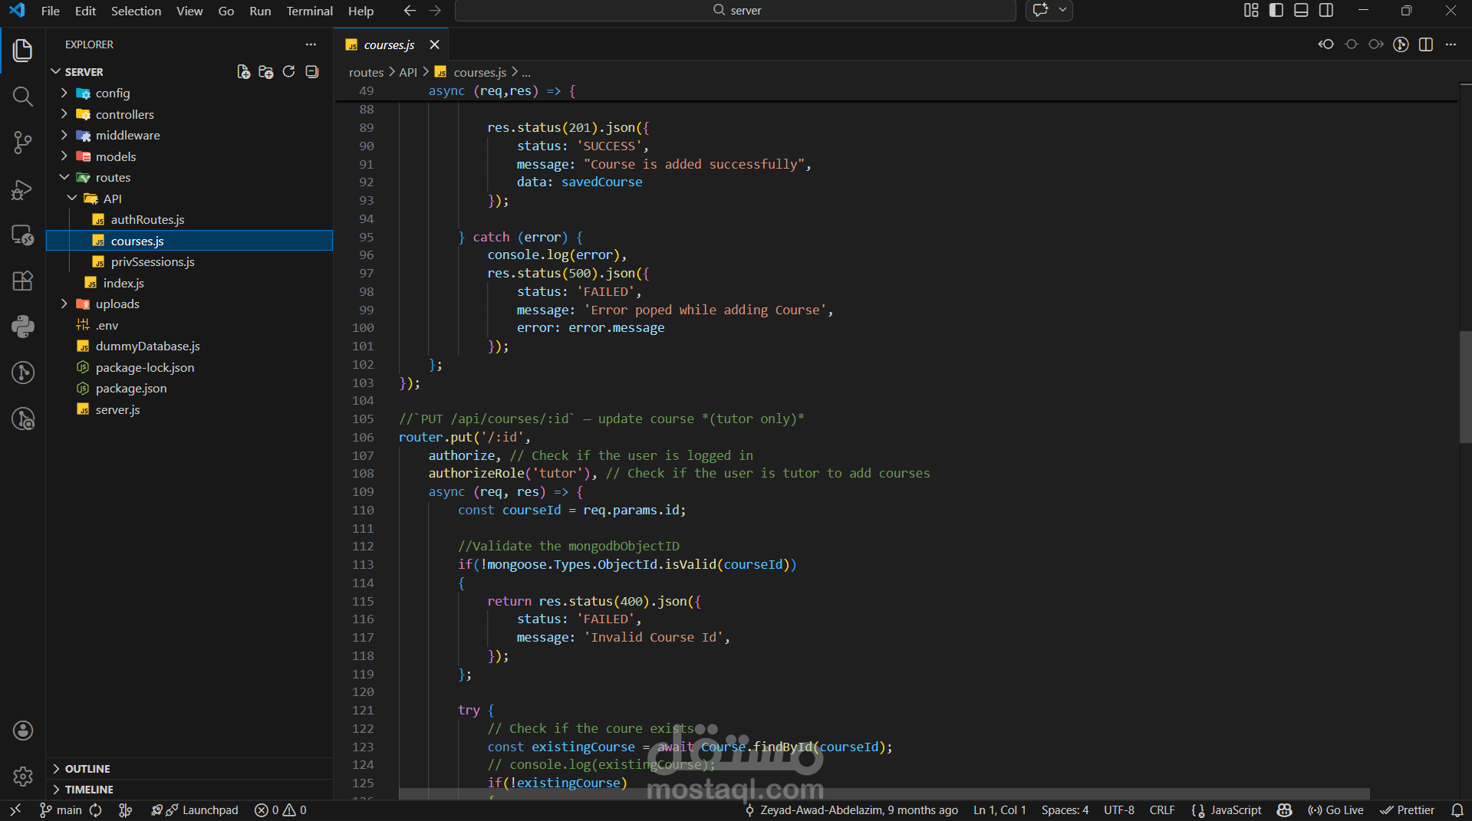The image size is (1472, 821).
Task: Open the Python sidebar view
Action: [22, 327]
